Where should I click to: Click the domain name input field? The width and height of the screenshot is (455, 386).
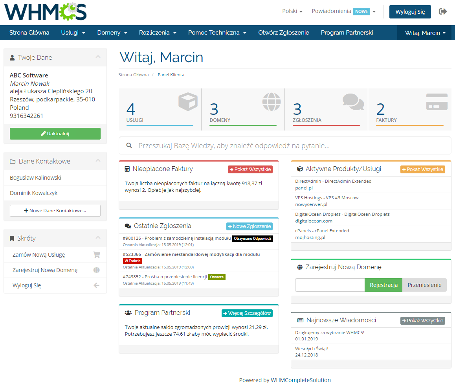[330, 285]
